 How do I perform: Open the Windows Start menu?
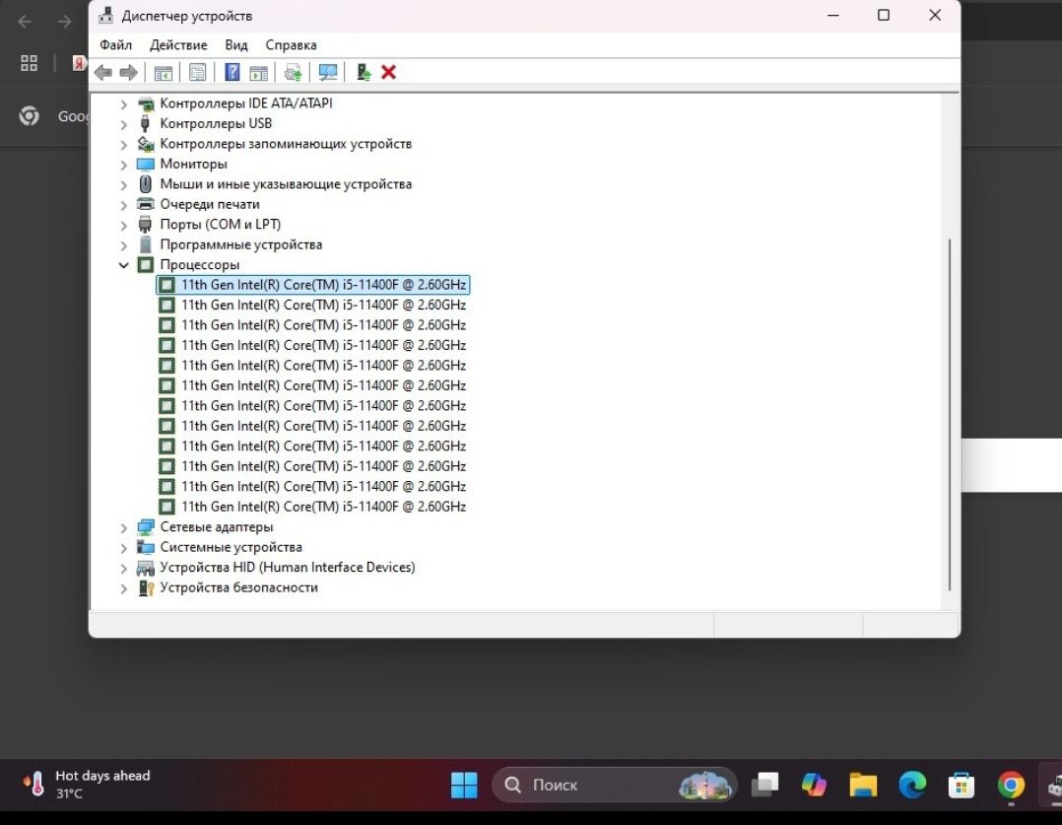tap(464, 785)
